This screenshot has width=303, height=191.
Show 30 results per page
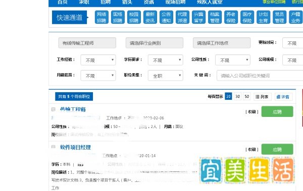(x=238, y=96)
